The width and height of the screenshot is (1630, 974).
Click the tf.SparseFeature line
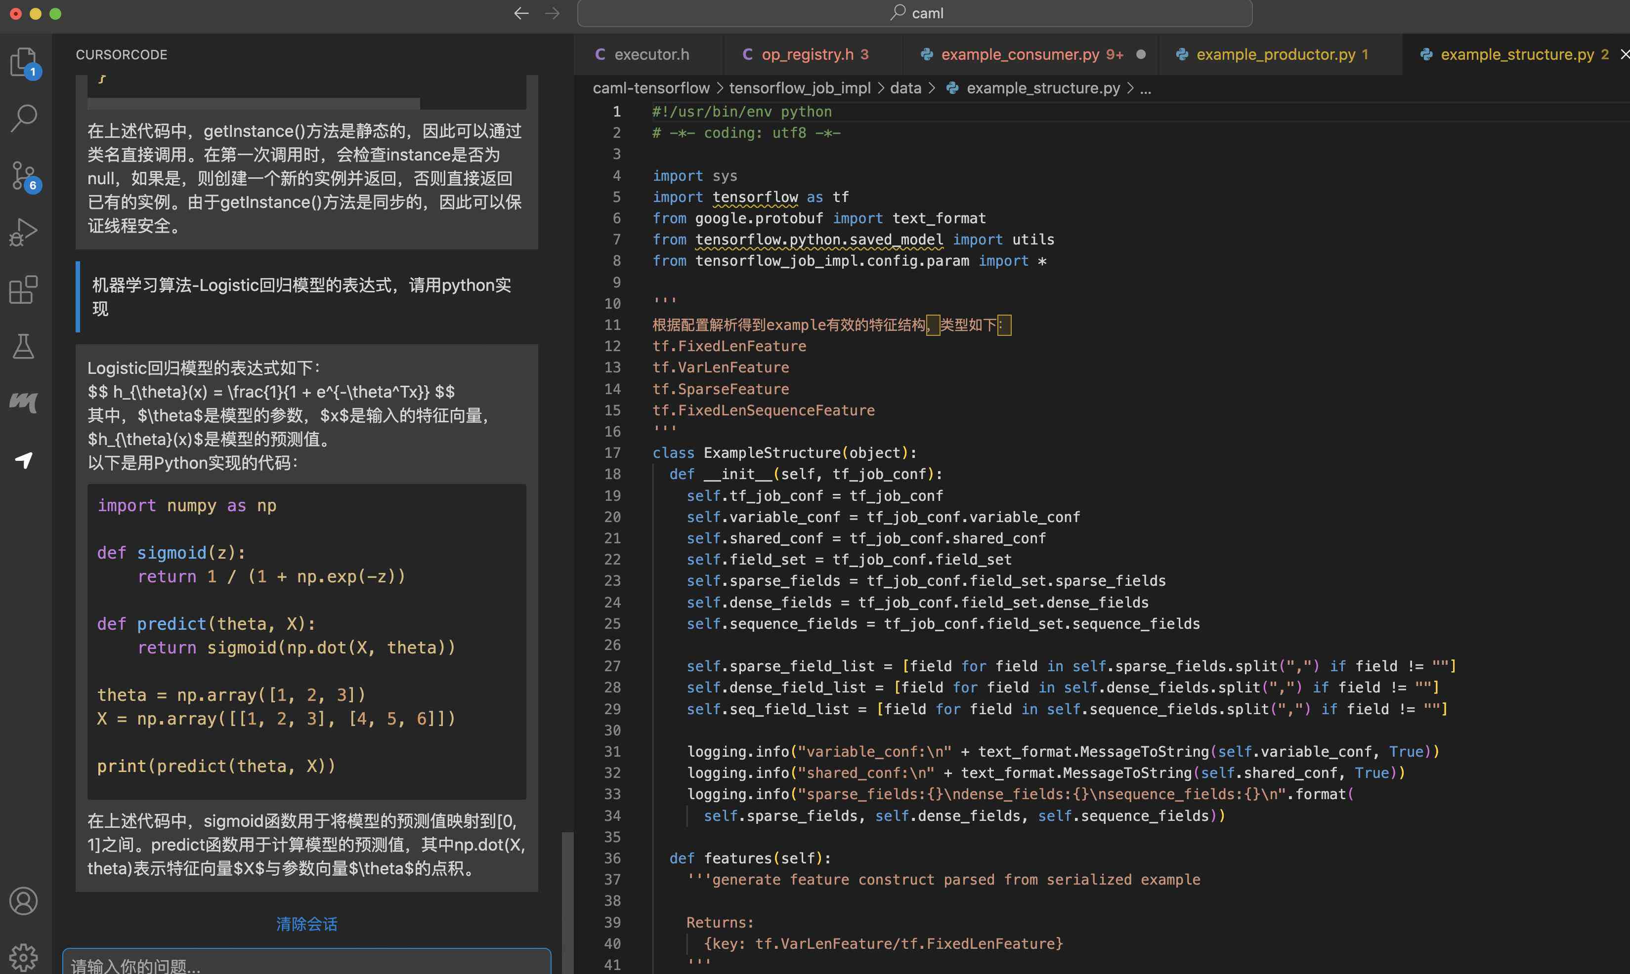[721, 389]
